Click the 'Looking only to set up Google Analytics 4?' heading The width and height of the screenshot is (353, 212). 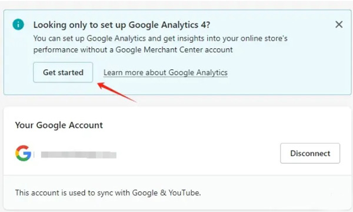(x=122, y=25)
